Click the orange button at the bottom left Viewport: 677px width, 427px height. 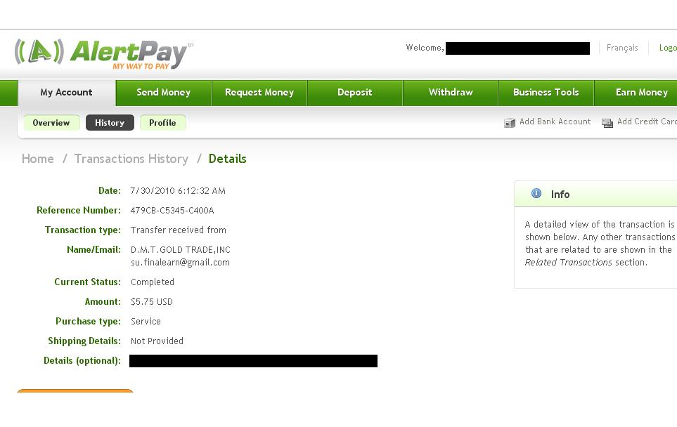click(75, 390)
